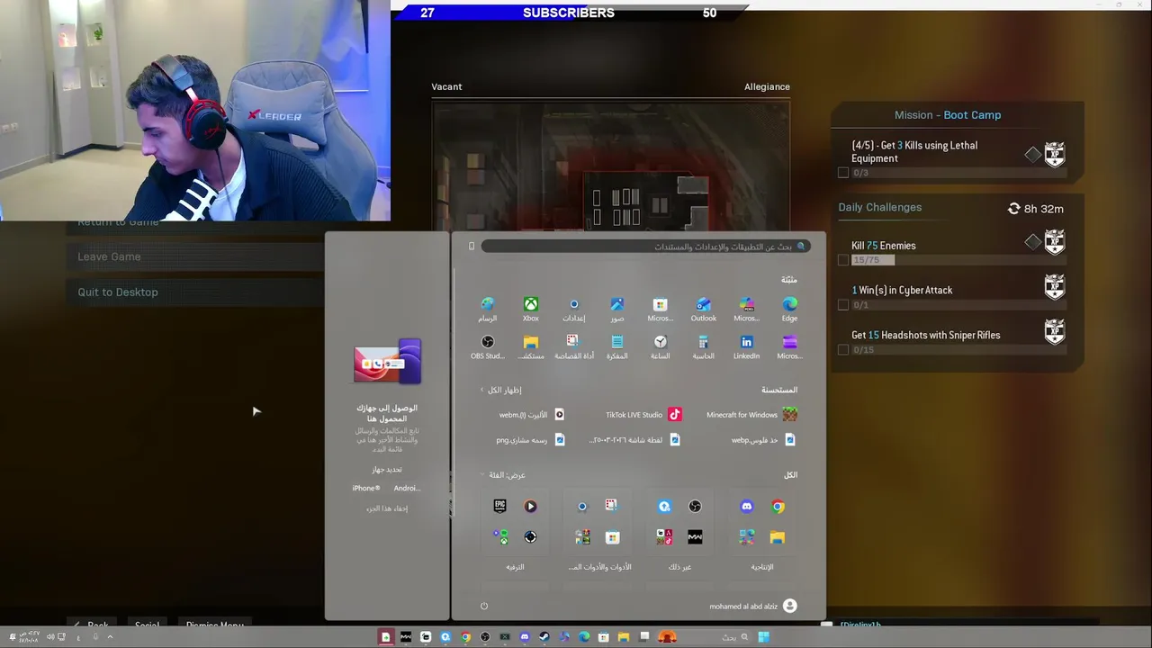Open volume control in system tray
The height and width of the screenshot is (648, 1152).
(50, 637)
